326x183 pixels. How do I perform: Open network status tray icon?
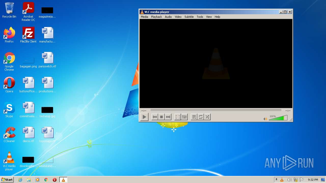click(296, 180)
